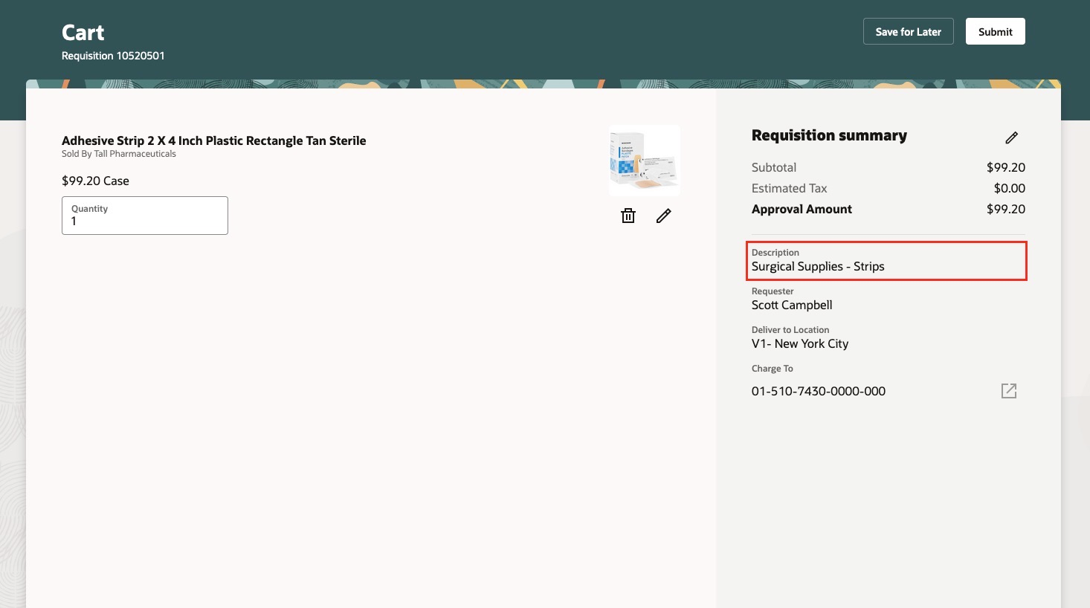The image size is (1090, 608).
Task: Click deliver location 'V1- New York City'
Action: tap(800, 343)
